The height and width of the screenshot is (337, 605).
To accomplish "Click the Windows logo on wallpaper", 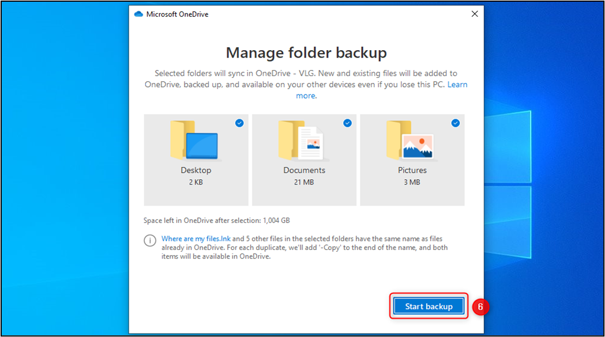I will pyautogui.click(x=508, y=185).
